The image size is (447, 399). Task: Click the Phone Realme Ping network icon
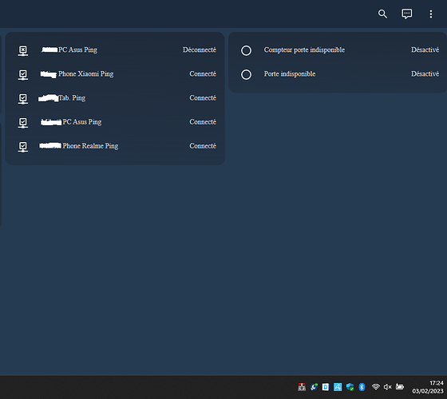(x=23, y=147)
